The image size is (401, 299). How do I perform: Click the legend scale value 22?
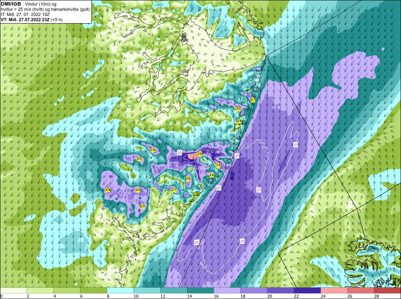pos(296,296)
